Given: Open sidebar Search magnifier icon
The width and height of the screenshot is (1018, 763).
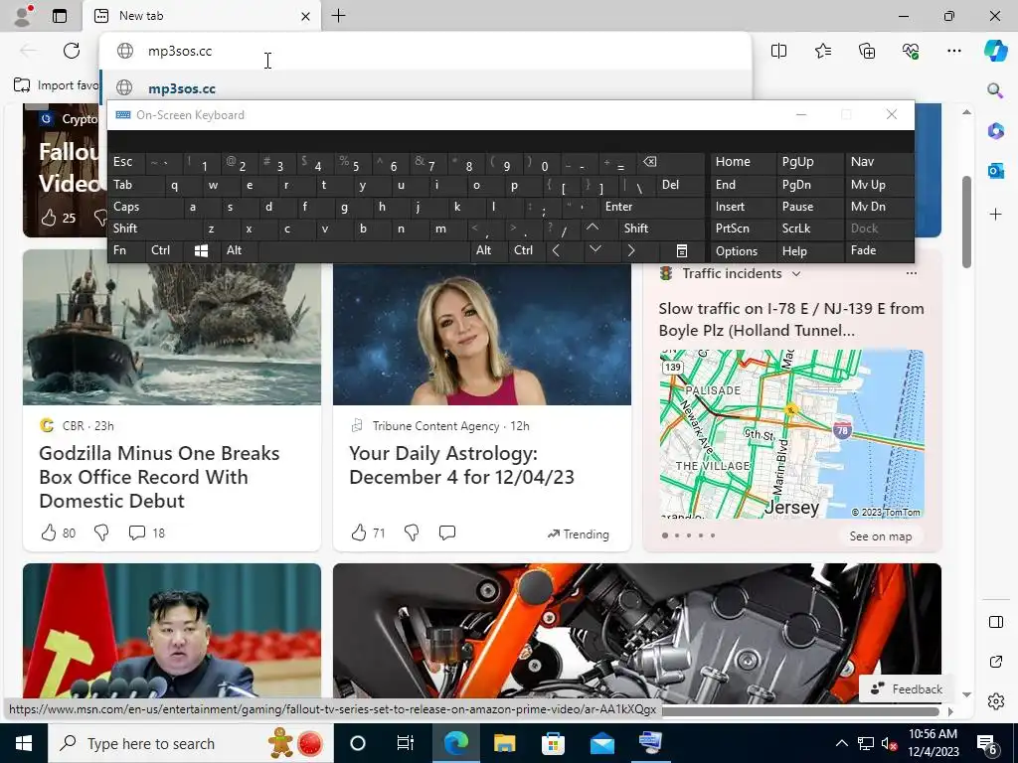Looking at the screenshot, I should 995,90.
